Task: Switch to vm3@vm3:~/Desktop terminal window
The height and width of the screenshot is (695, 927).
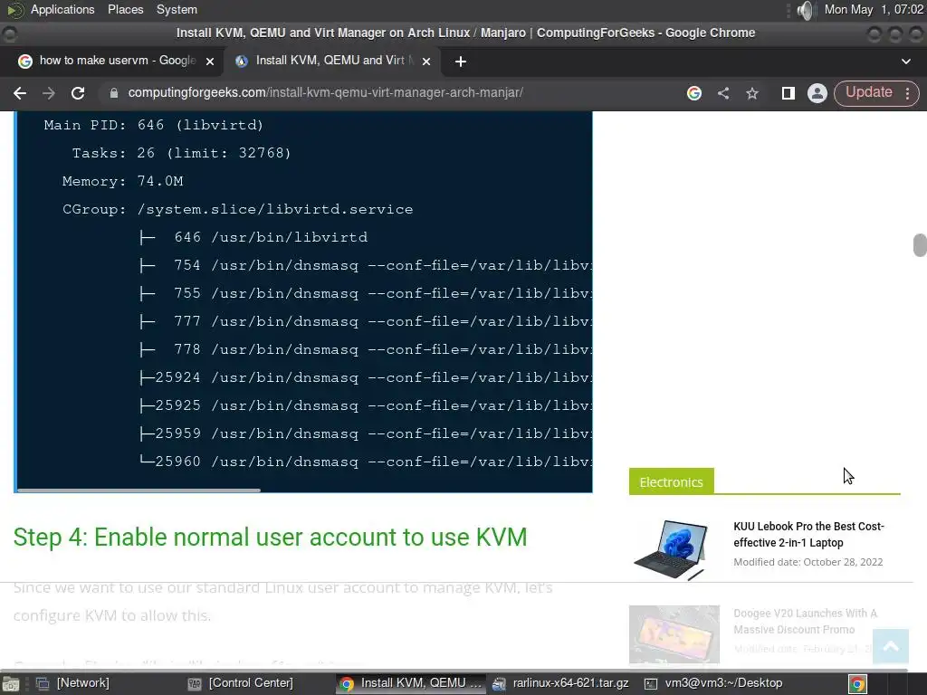Action: pos(714,683)
